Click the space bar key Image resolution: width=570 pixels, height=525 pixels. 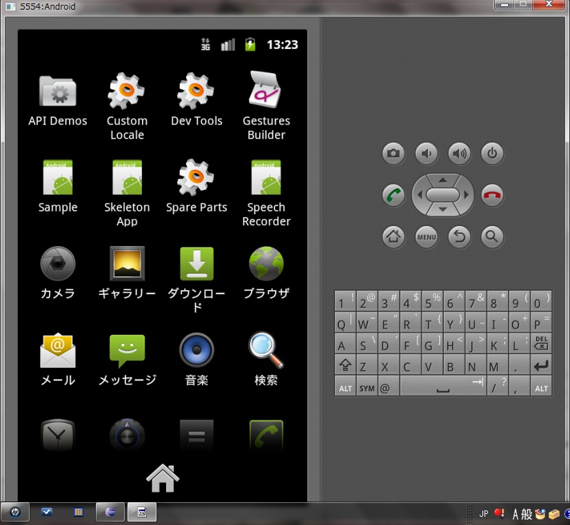[x=442, y=386]
